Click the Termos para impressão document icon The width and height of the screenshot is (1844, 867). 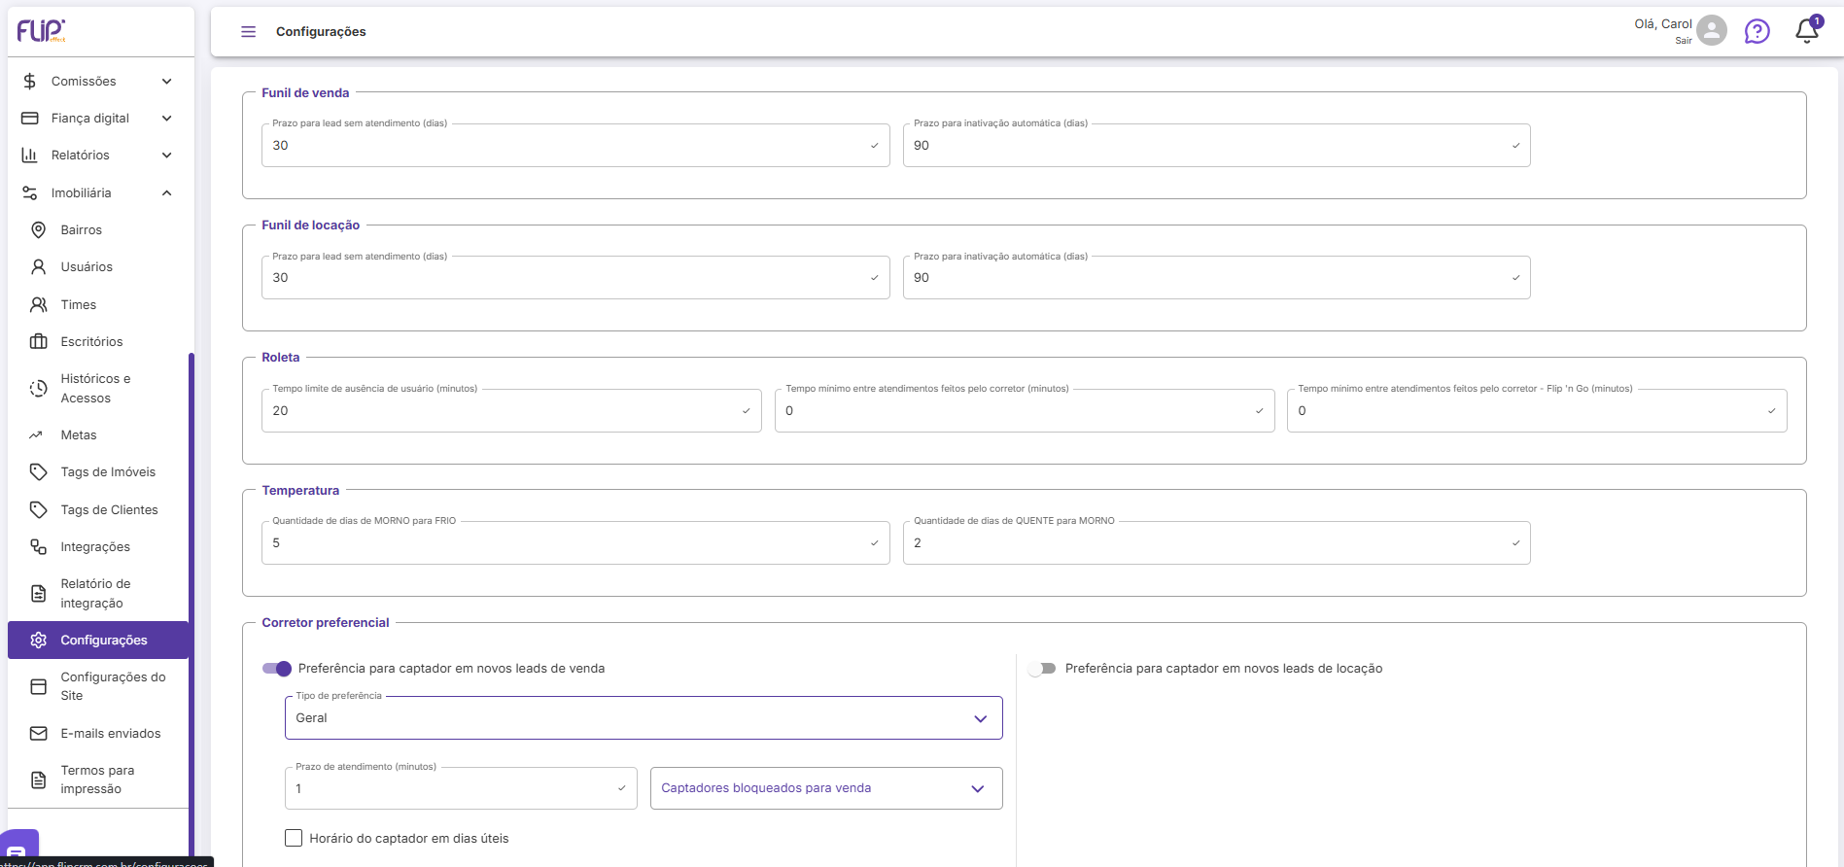pyautogui.click(x=39, y=780)
